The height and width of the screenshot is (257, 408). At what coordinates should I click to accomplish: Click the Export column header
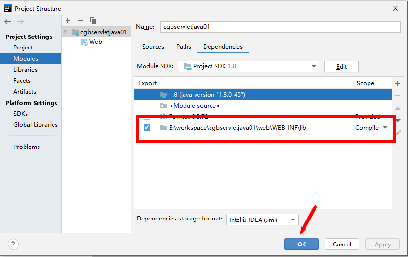click(147, 83)
